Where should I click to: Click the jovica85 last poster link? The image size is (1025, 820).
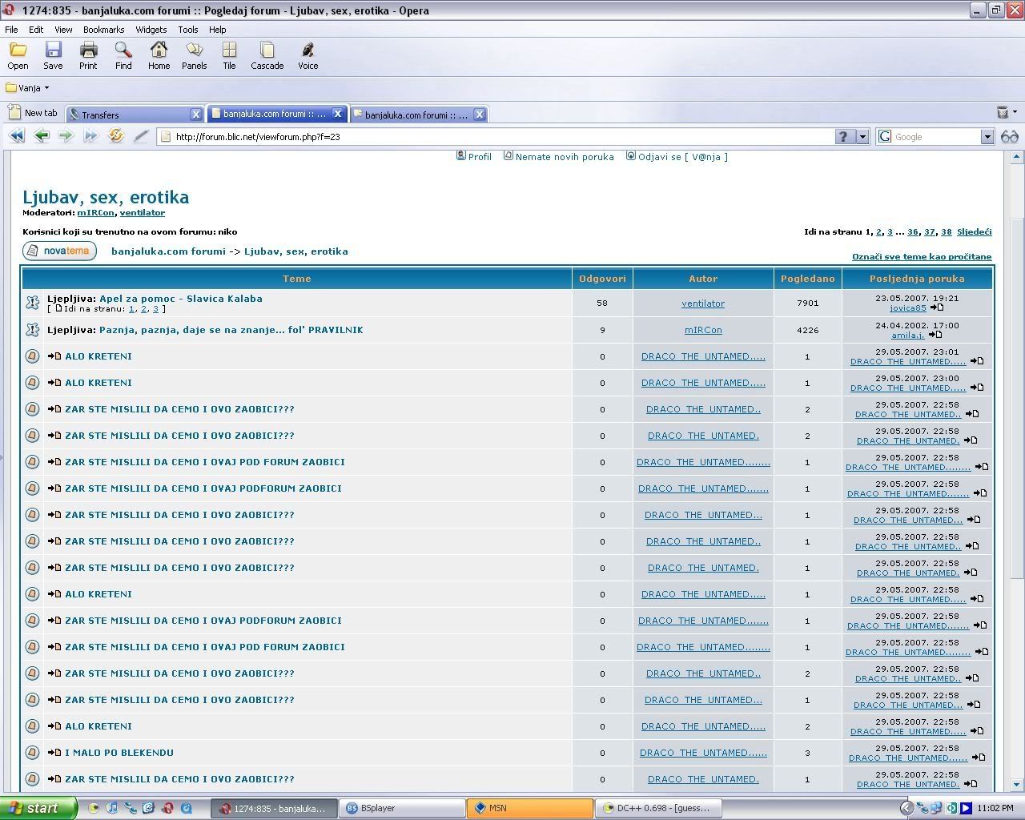(907, 307)
